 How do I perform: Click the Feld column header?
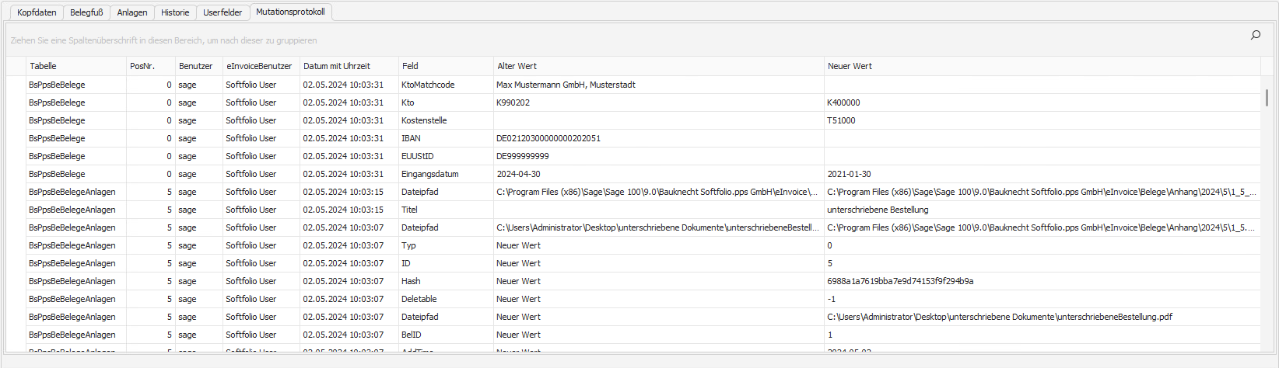(x=445, y=66)
